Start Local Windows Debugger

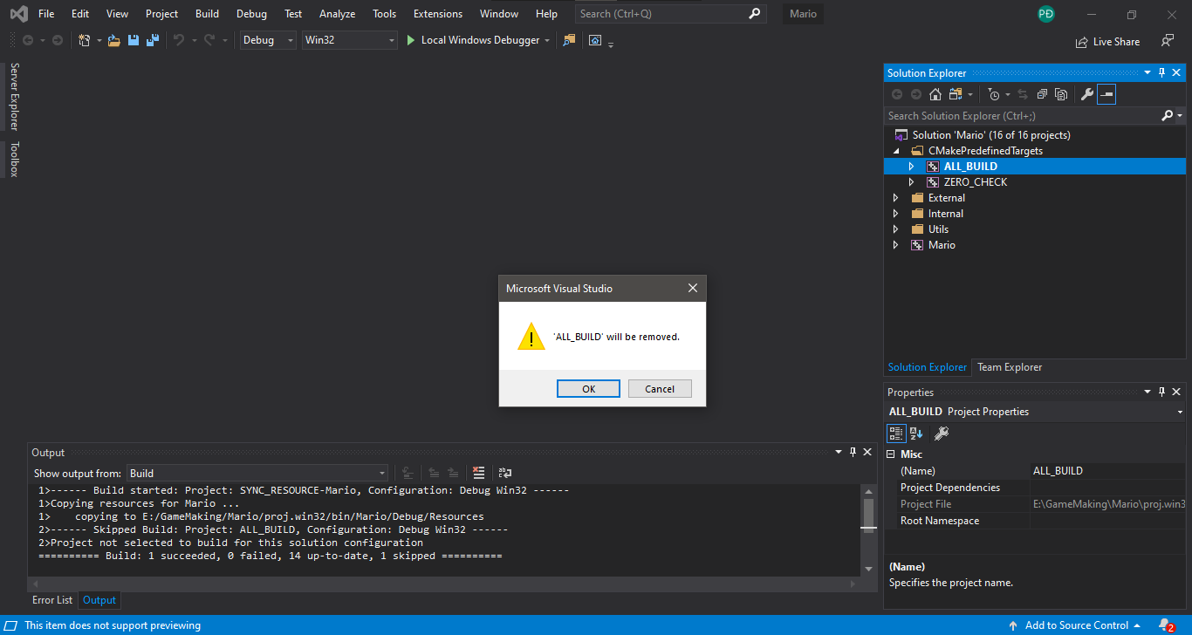point(473,40)
